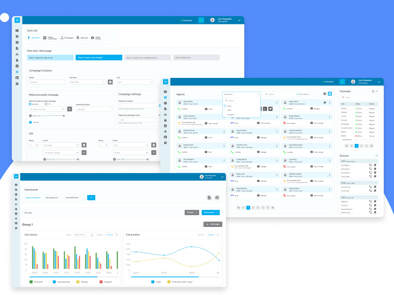Go to Step 4 Call launch

[196, 58]
